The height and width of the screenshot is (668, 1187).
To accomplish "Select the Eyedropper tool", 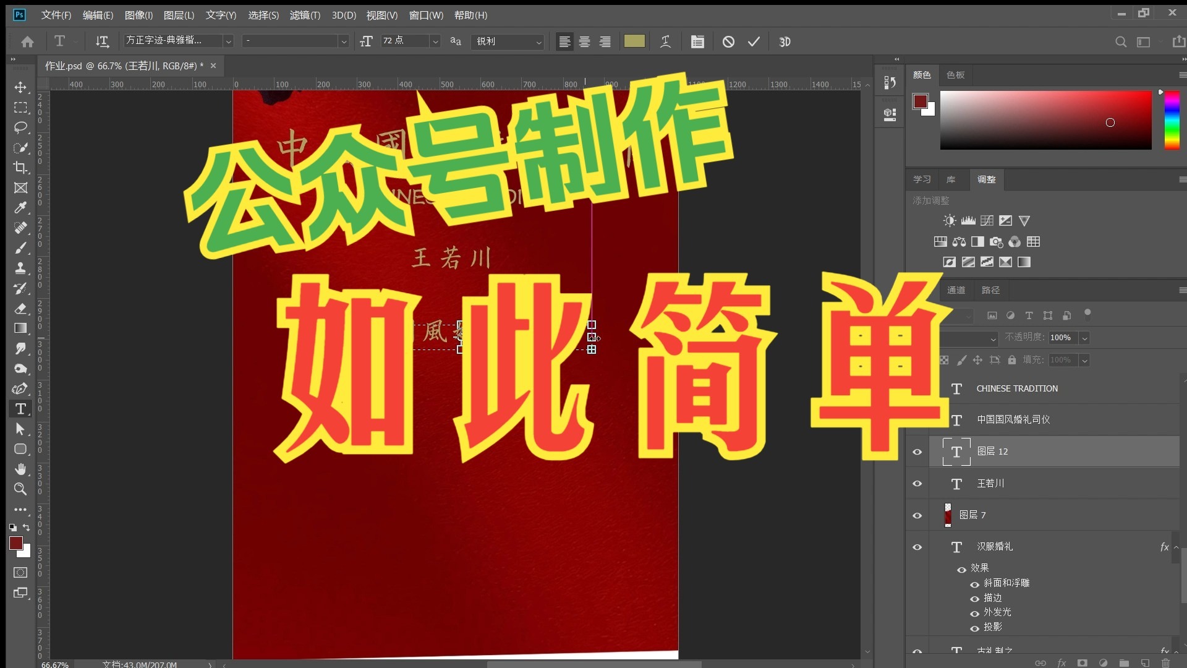I will [x=21, y=208].
